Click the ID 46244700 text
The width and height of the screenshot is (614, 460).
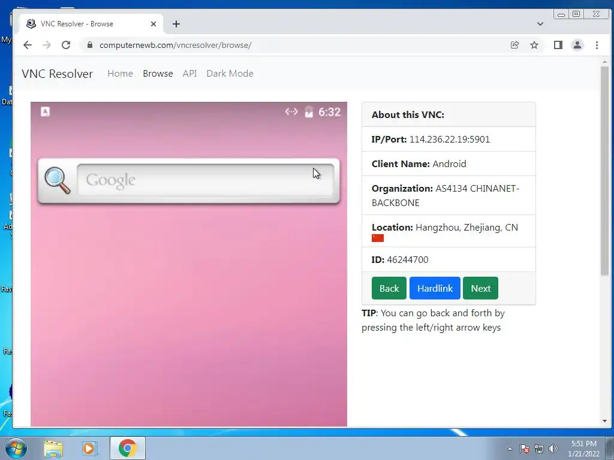coord(400,260)
